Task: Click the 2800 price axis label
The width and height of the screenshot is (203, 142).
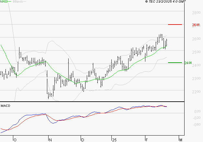Action: point(196,13)
